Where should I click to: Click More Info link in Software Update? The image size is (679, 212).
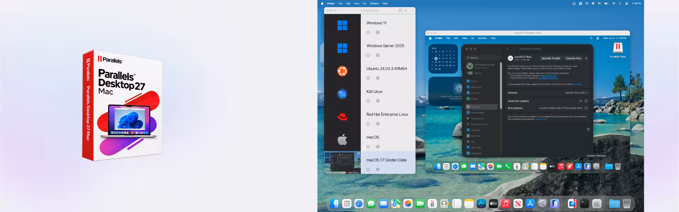point(577,84)
